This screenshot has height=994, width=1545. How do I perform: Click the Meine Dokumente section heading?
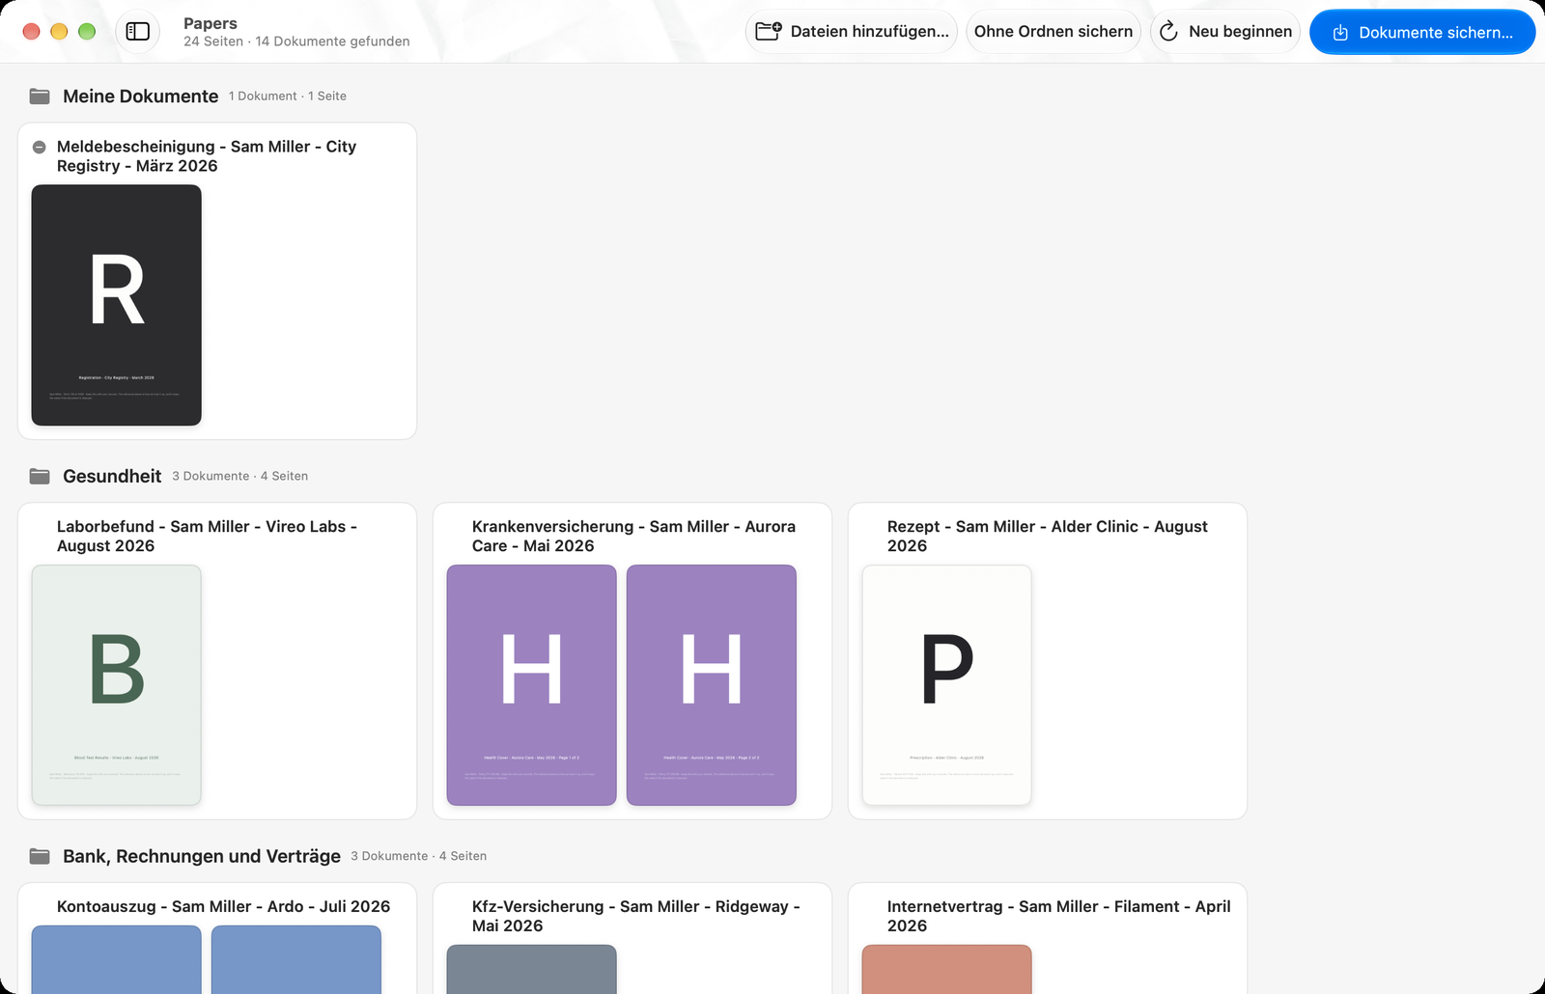(x=141, y=97)
